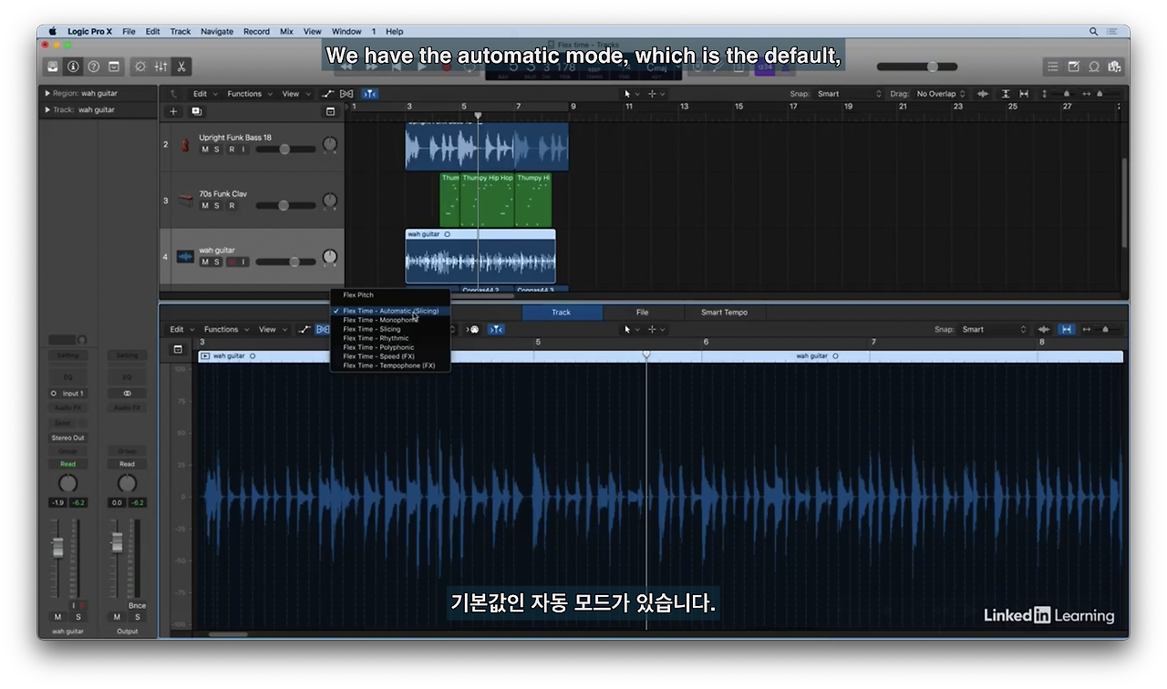Show automation icon in tracks area
This screenshot has height=689, width=1167.
(x=328, y=94)
